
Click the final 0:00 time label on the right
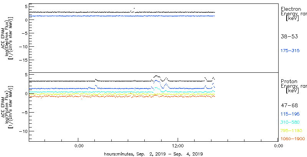point(278,146)
